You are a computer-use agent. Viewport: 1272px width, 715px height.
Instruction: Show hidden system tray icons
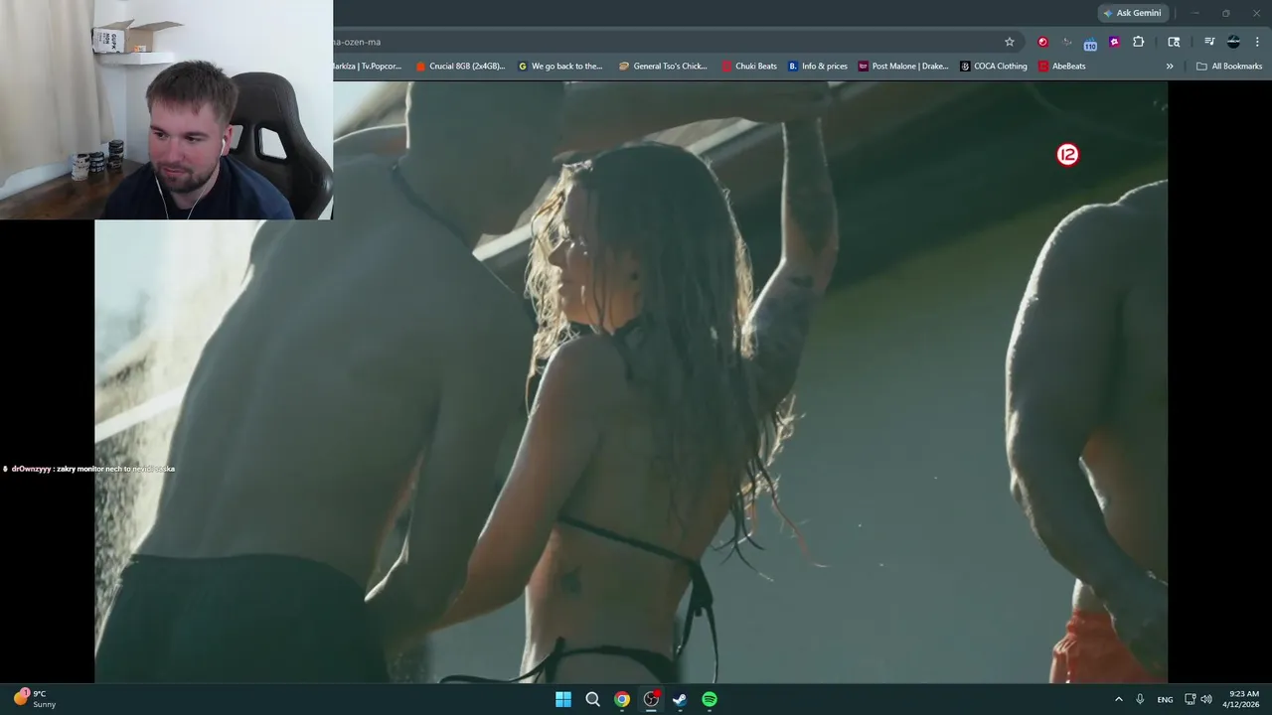point(1119,699)
